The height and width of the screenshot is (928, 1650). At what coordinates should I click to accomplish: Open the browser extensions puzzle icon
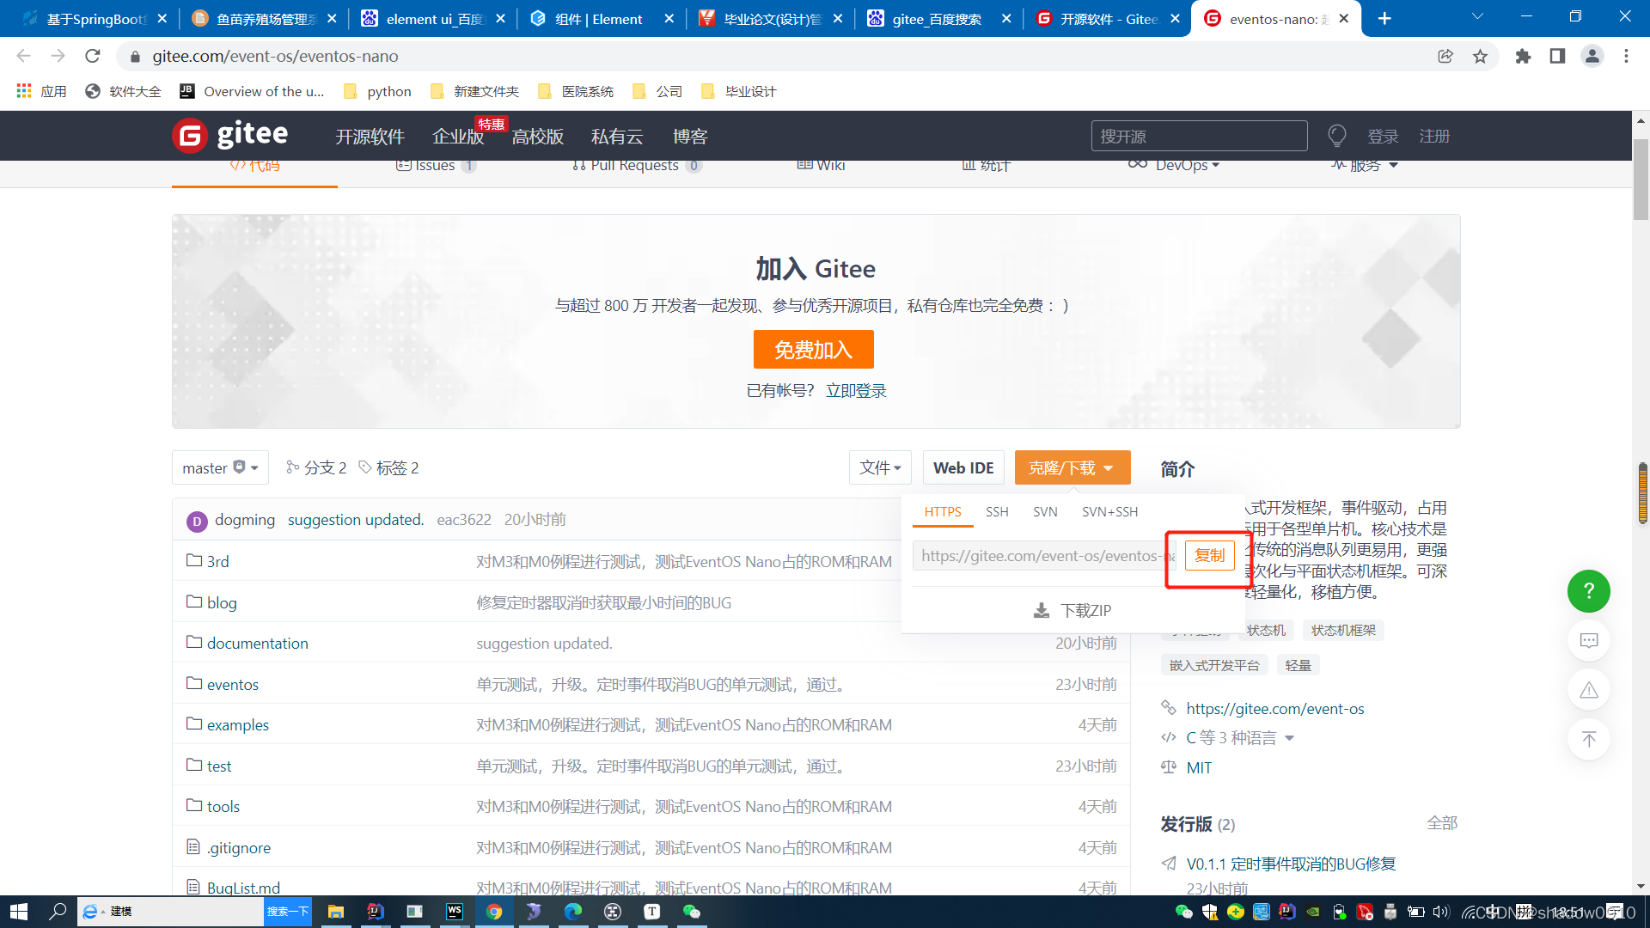1523,56
